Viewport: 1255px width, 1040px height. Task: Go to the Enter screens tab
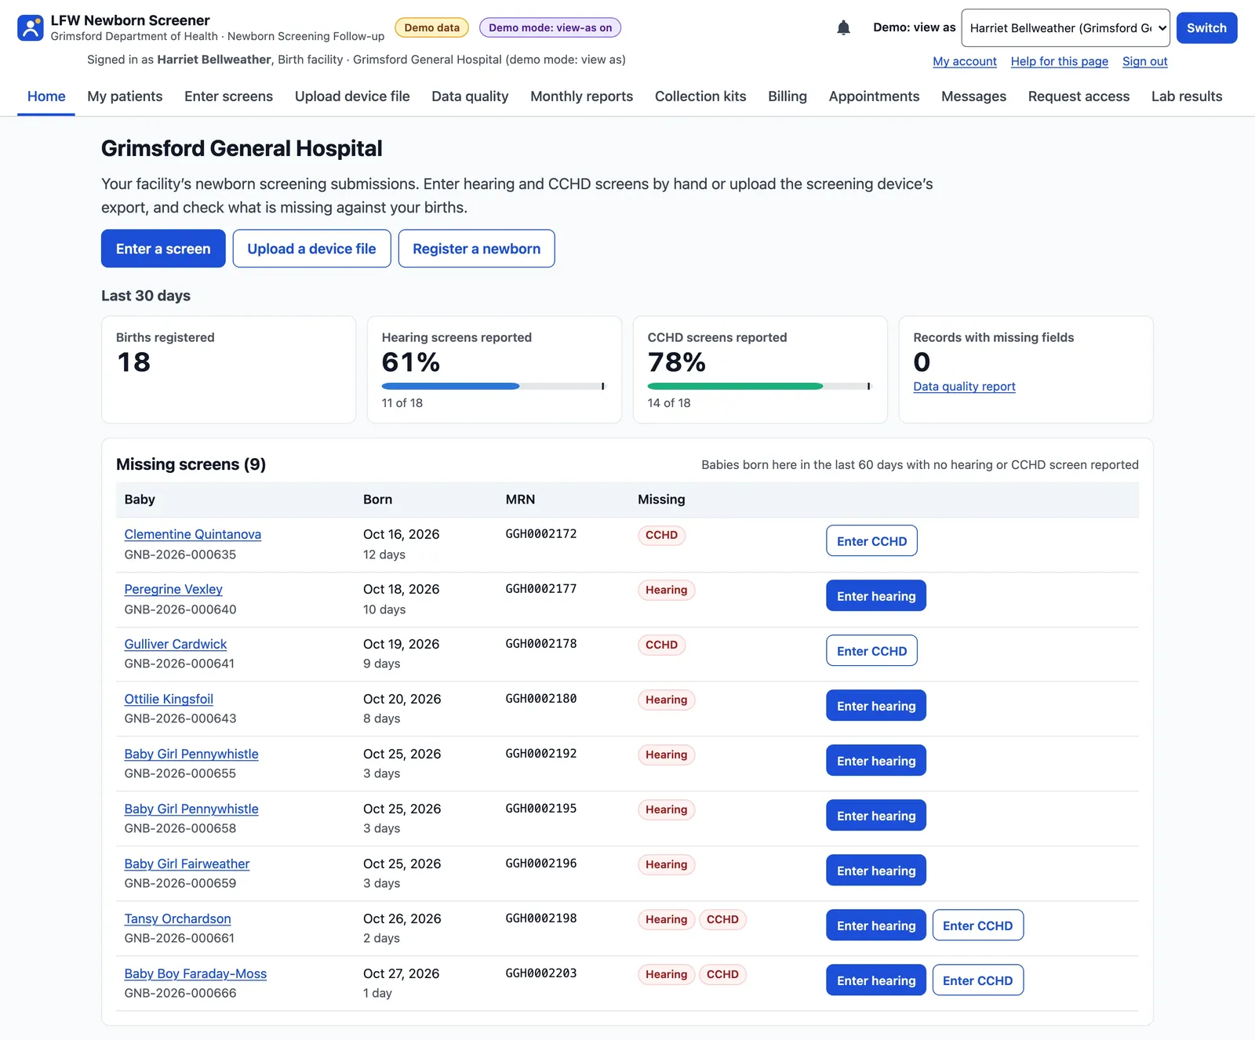click(228, 96)
